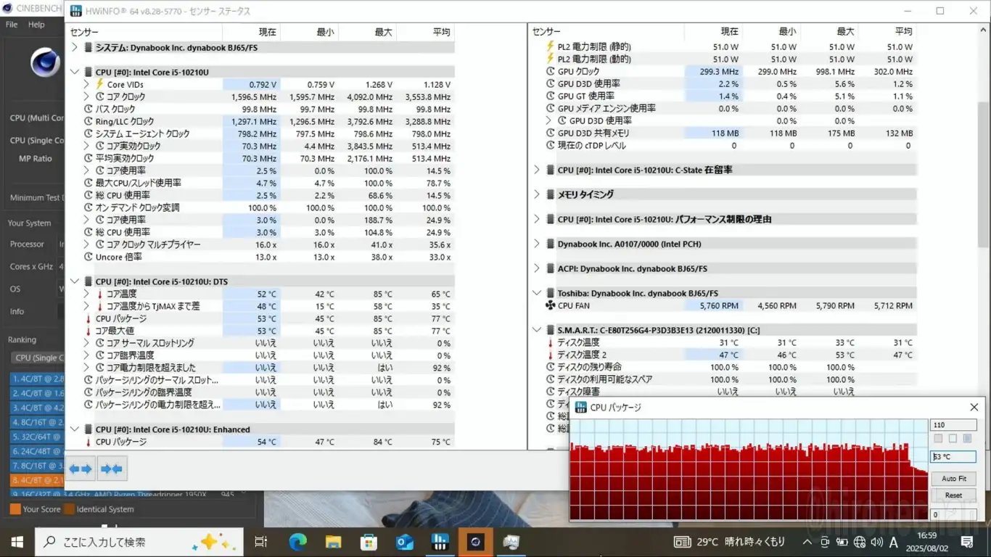Click the clock icon beside Ring/LLC クロック
Screen dimensions: 991x557
(x=89, y=121)
